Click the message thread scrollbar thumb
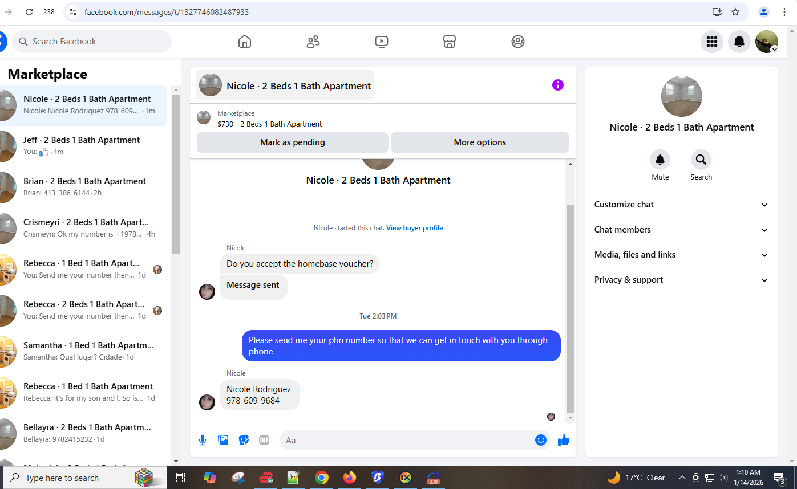The width and height of the screenshot is (797, 489). tap(570, 309)
